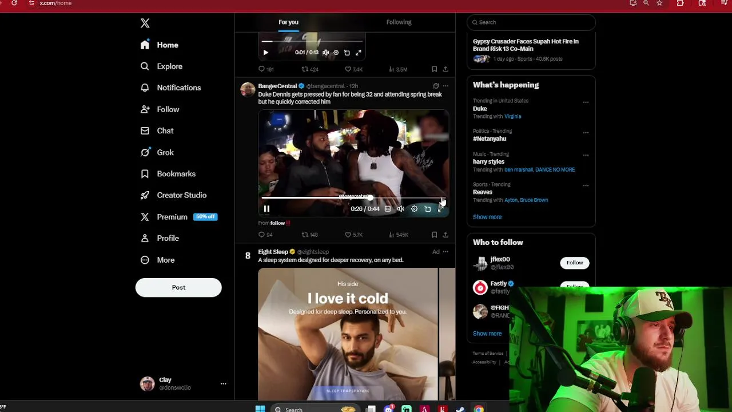The width and height of the screenshot is (732, 412).
Task: Switch to the Following tab
Action: click(x=399, y=22)
